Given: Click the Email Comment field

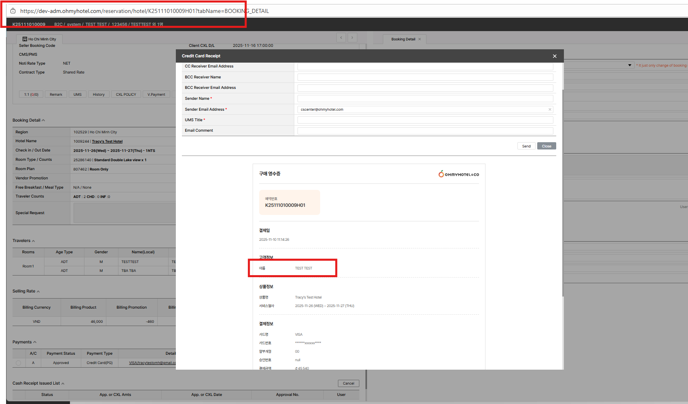Looking at the screenshot, I should click(x=425, y=130).
